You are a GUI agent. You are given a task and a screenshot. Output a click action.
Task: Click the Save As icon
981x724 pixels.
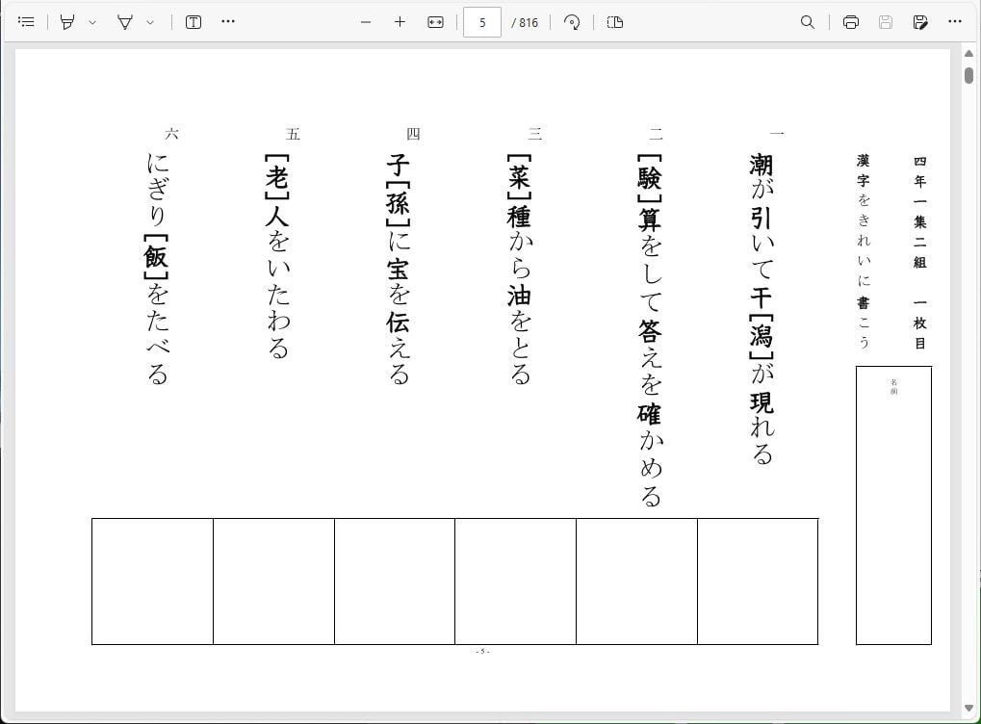pos(920,22)
